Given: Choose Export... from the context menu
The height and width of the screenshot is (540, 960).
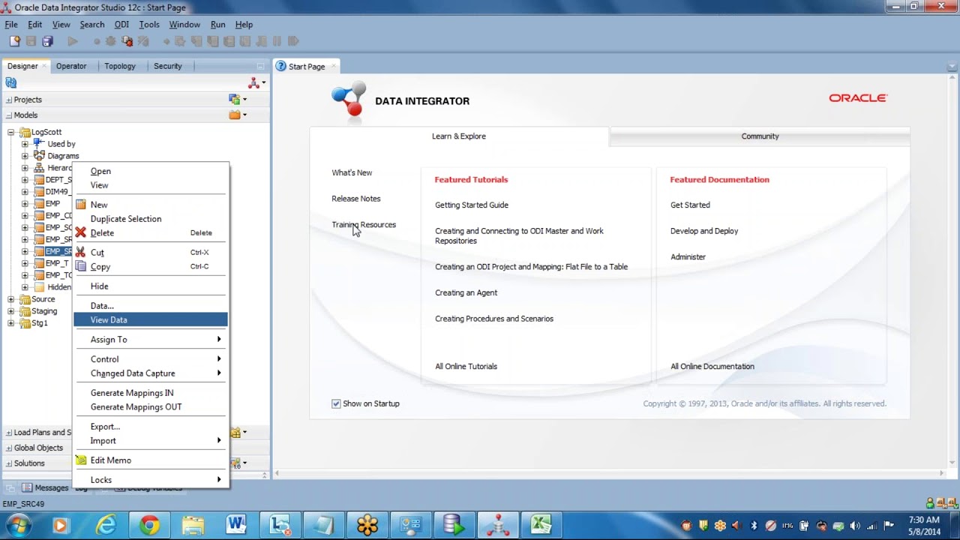Looking at the screenshot, I should [151, 426].
